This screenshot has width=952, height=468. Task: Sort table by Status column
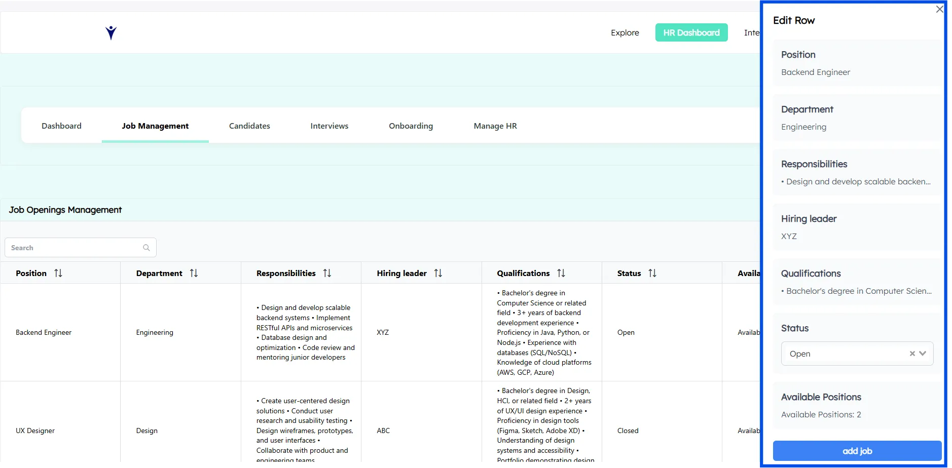tap(652, 273)
